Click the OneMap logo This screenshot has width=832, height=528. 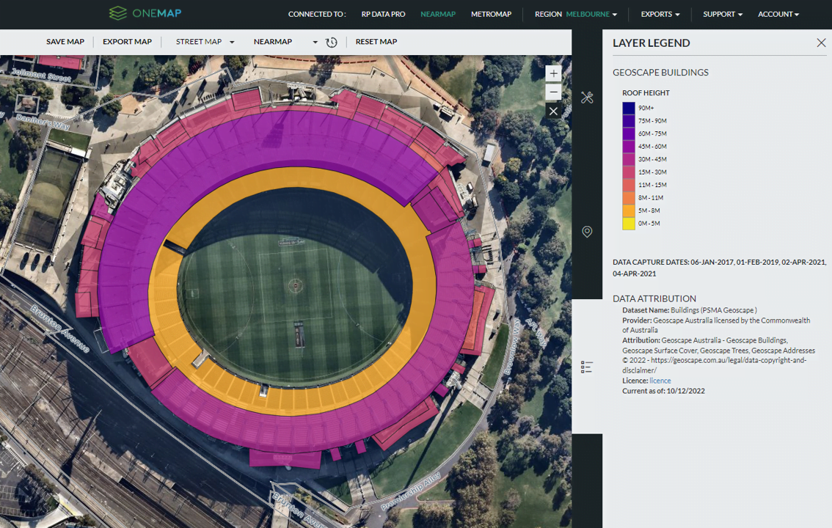click(x=145, y=13)
